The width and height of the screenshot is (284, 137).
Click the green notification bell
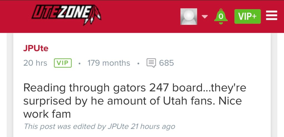221,17
